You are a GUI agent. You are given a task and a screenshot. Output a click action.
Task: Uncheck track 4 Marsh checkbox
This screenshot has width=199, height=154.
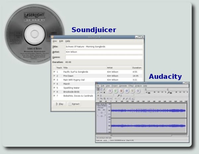[x=54, y=84]
